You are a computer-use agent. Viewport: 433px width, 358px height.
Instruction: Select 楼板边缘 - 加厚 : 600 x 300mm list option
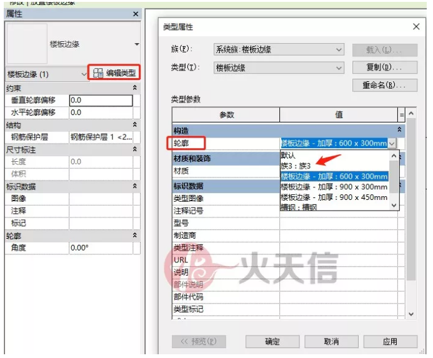click(335, 177)
